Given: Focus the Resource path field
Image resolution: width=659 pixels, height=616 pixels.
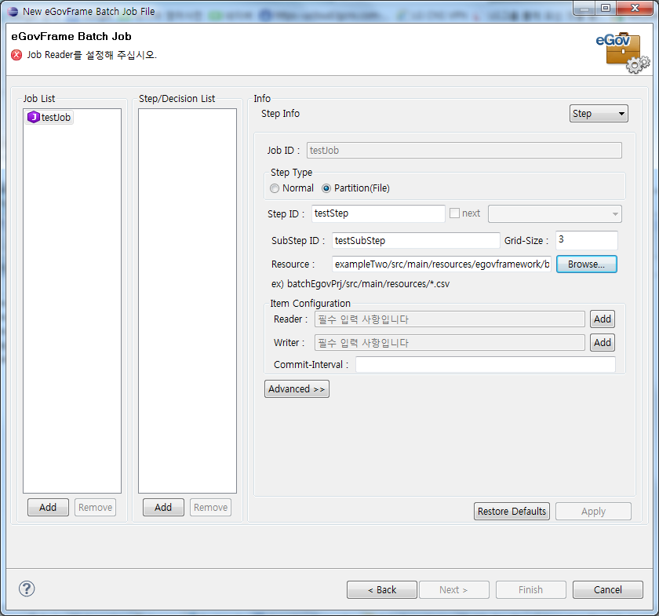Looking at the screenshot, I should pos(441,264).
